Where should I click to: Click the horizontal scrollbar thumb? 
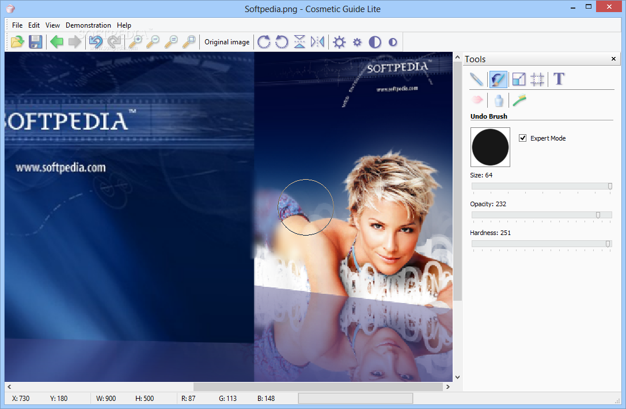tap(318, 387)
